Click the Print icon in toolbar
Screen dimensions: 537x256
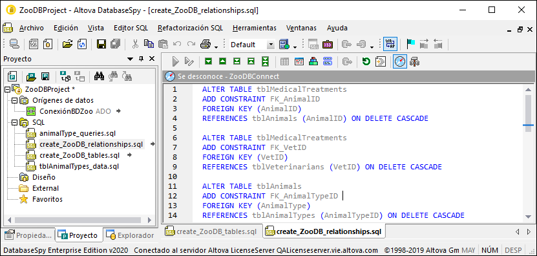pos(205,44)
